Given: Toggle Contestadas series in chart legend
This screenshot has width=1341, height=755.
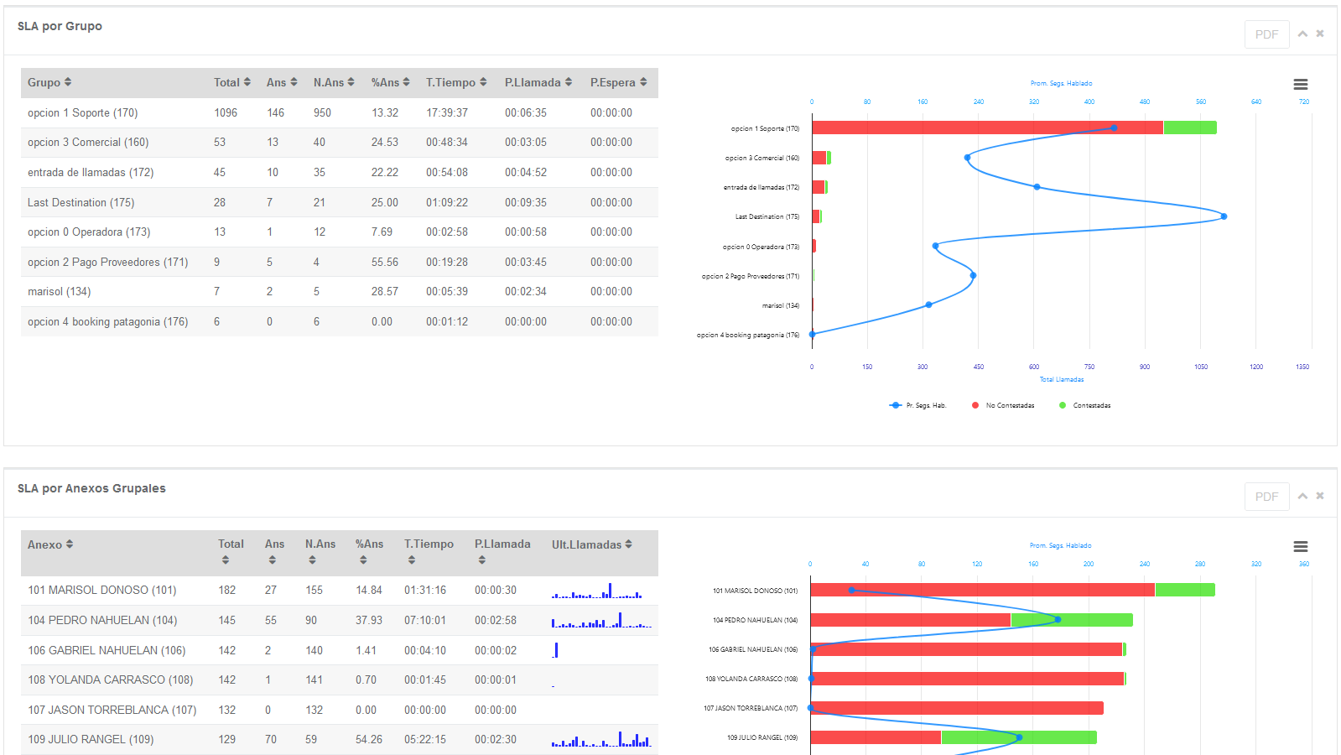Looking at the screenshot, I should point(1084,405).
